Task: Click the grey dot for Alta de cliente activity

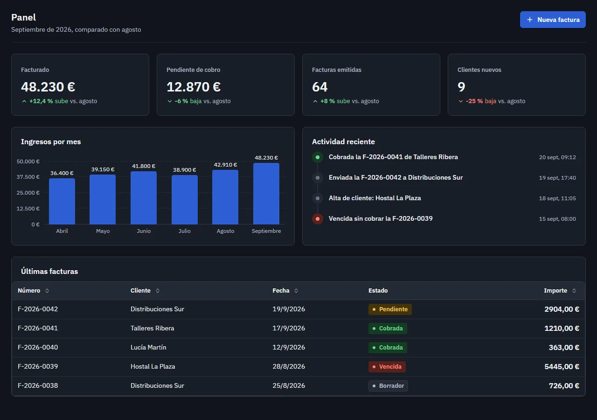Action: 318,198
